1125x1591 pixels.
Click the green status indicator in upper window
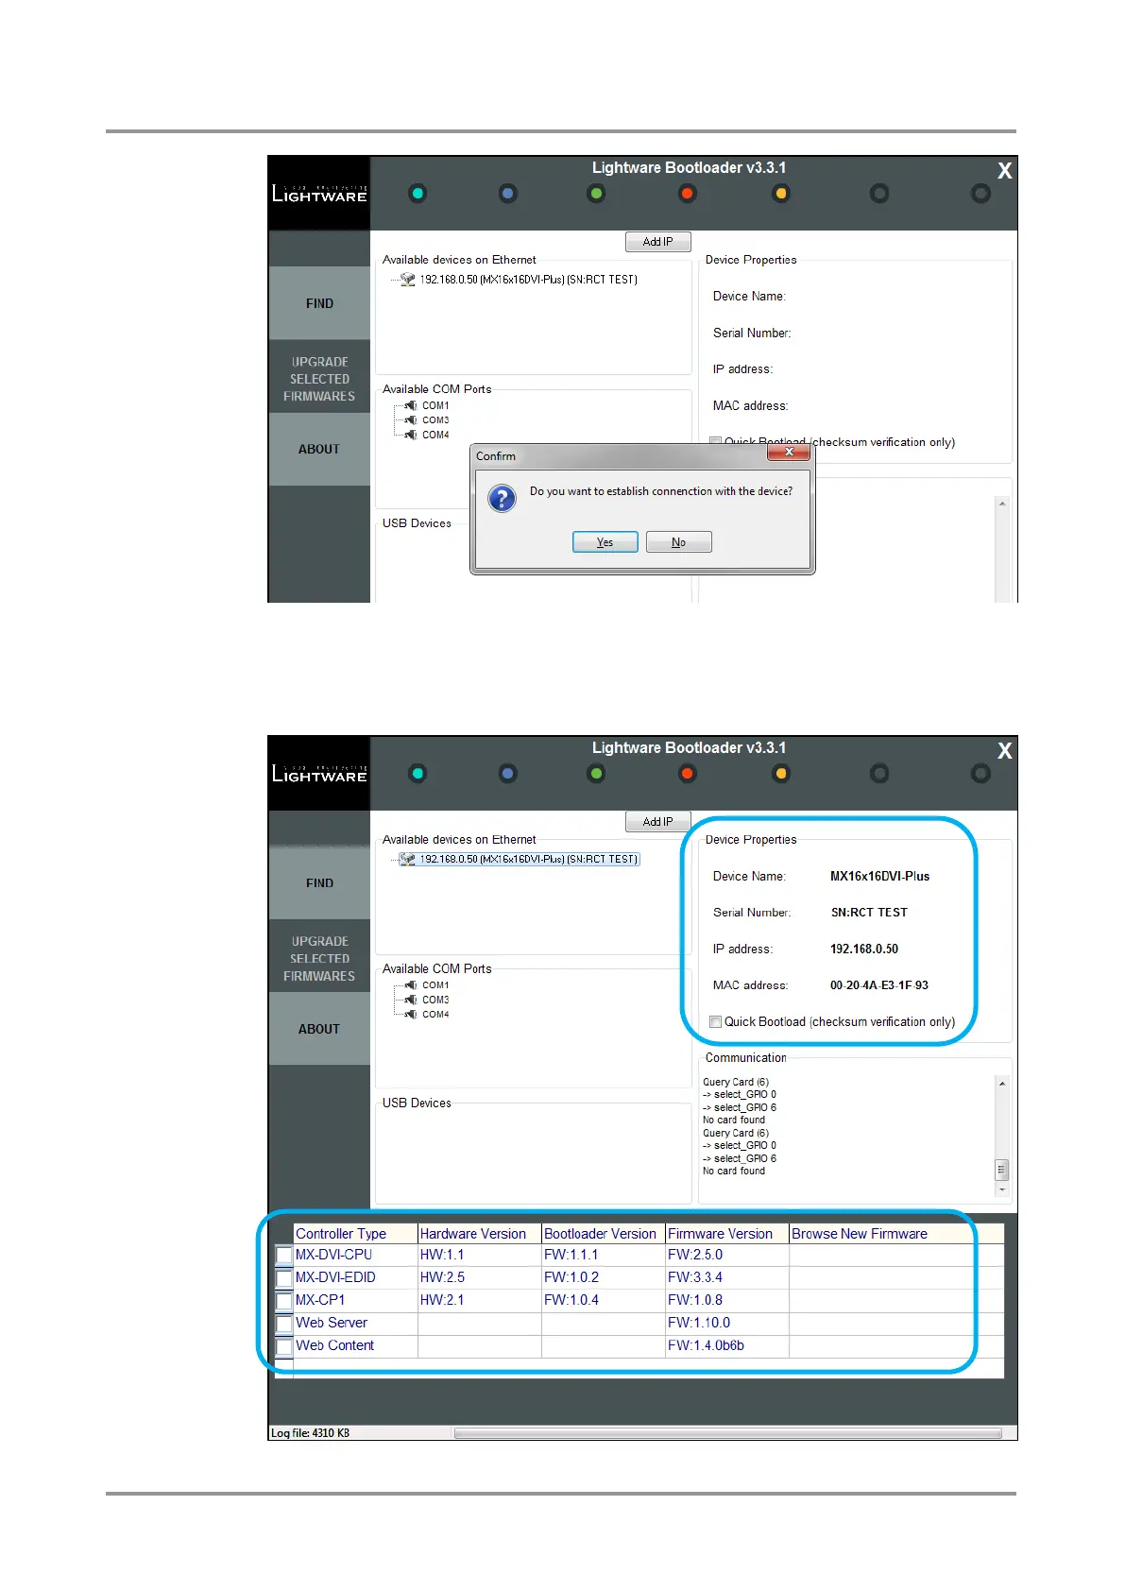tap(596, 194)
